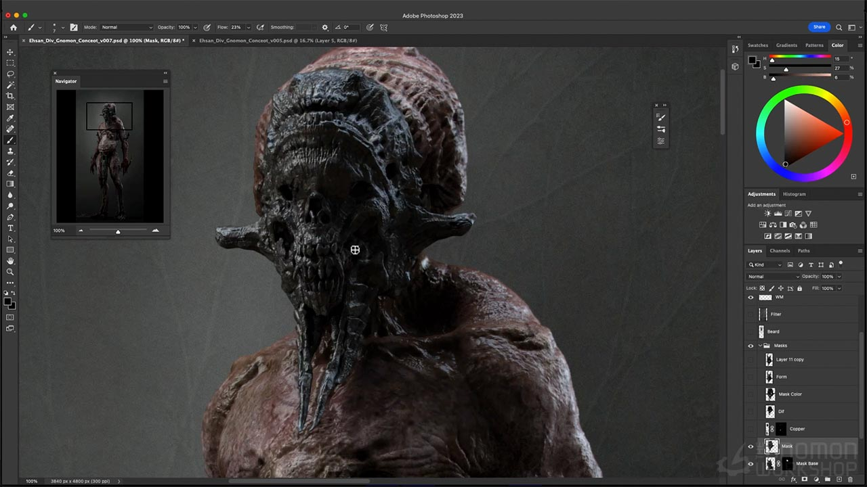Activate the Zoom tool
867x487 pixels.
pyautogui.click(x=10, y=273)
